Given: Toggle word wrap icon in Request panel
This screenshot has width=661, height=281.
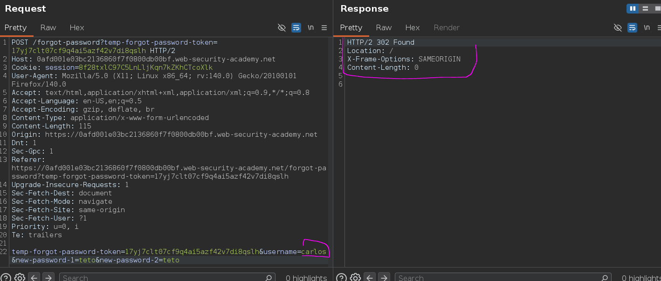Looking at the screenshot, I should tap(296, 27).
